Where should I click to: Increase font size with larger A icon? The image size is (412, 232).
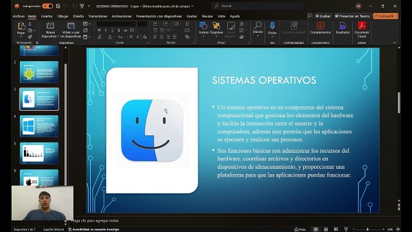(x=131, y=37)
